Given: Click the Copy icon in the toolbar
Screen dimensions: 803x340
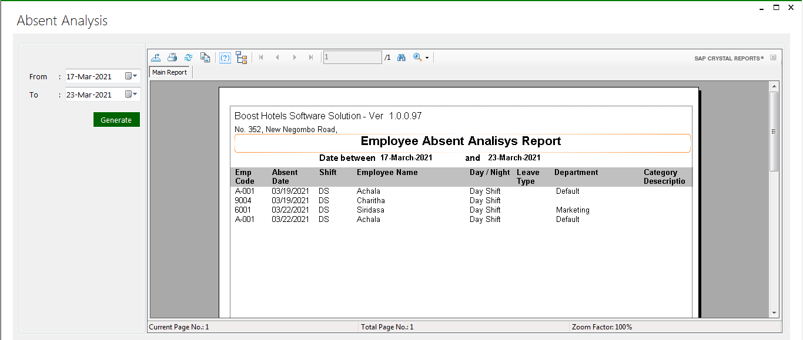Looking at the screenshot, I should coord(205,58).
